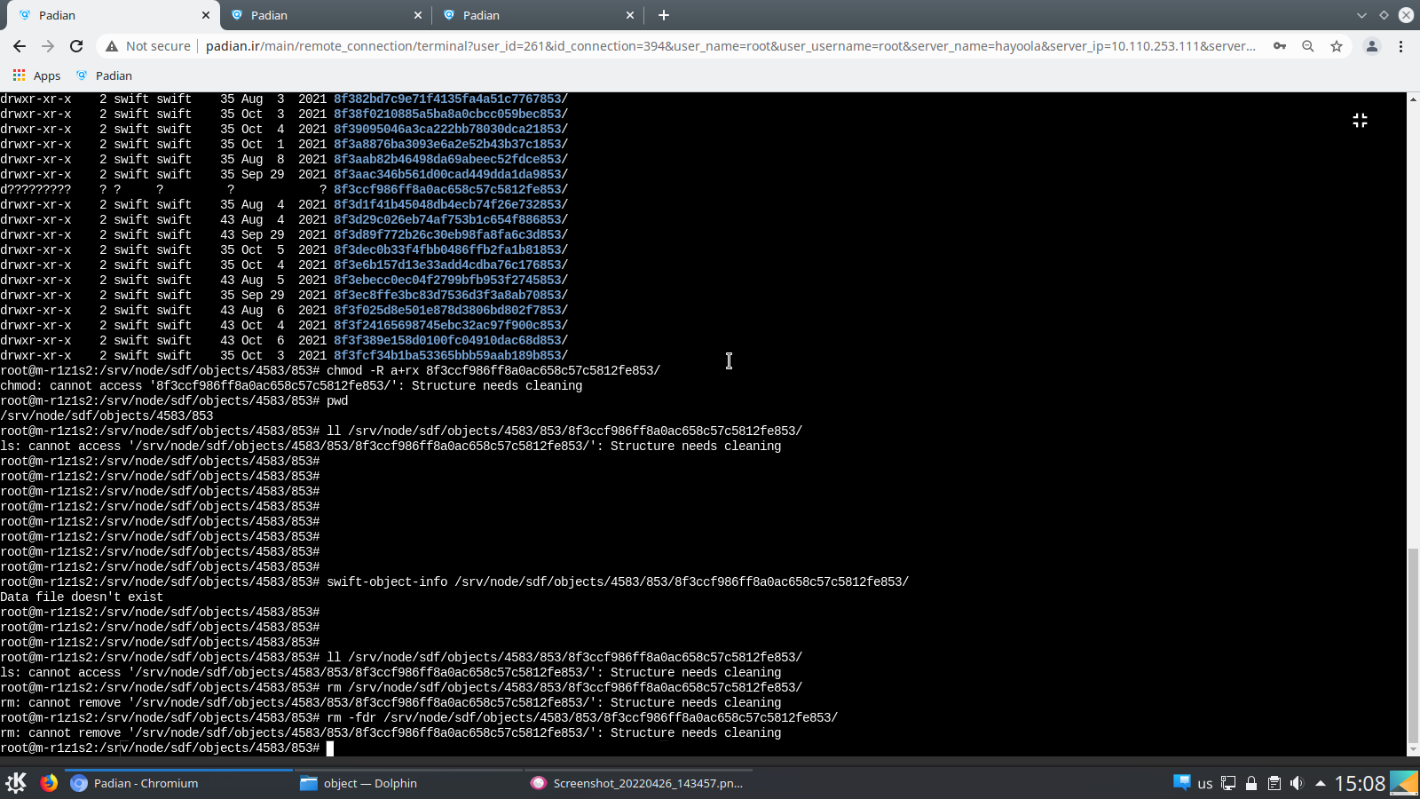Expand hidden system tray icons arrow
This screenshot has height=799, width=1420.
tap(1320, 783)
